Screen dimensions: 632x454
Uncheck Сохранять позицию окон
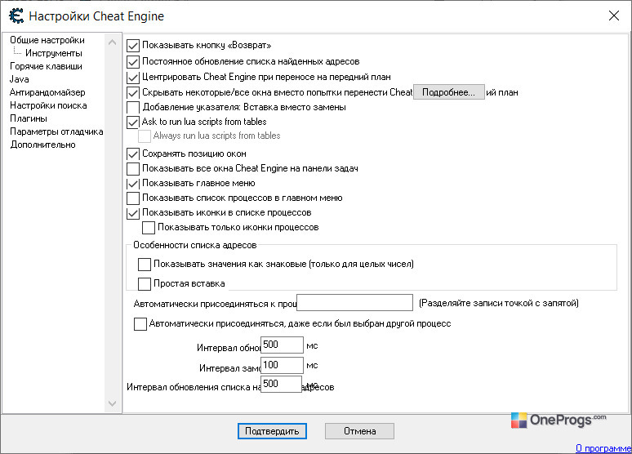click(133, 154)
